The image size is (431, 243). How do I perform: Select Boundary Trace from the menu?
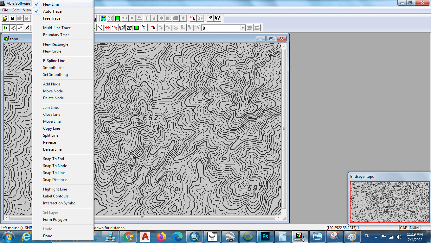click(56, 35)
